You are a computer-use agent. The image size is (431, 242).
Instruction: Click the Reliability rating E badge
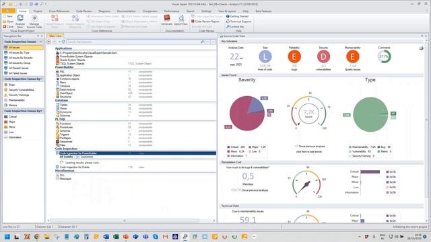pos(294,56)
